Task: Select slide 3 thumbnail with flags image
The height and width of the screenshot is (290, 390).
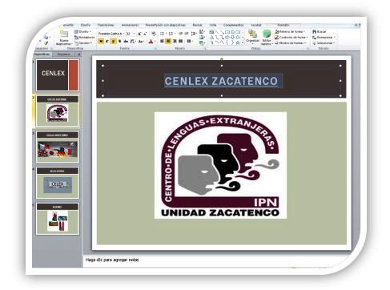Action: [x=58, y=147]
